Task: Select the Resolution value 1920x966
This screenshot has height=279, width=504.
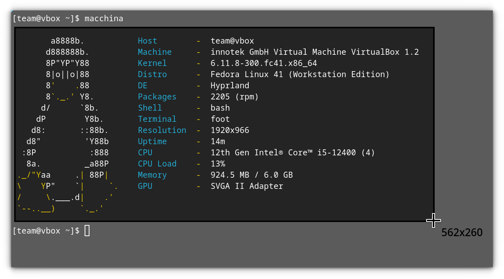Action: [230, 130]
